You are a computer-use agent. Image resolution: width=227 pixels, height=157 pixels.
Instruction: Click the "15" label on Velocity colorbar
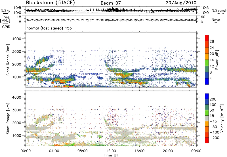pyautogui.click(x=212, y=116)
